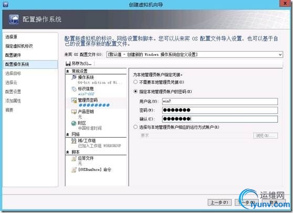
Task: Select the 应答文件 document icon
Action: [x=74, y=158]
